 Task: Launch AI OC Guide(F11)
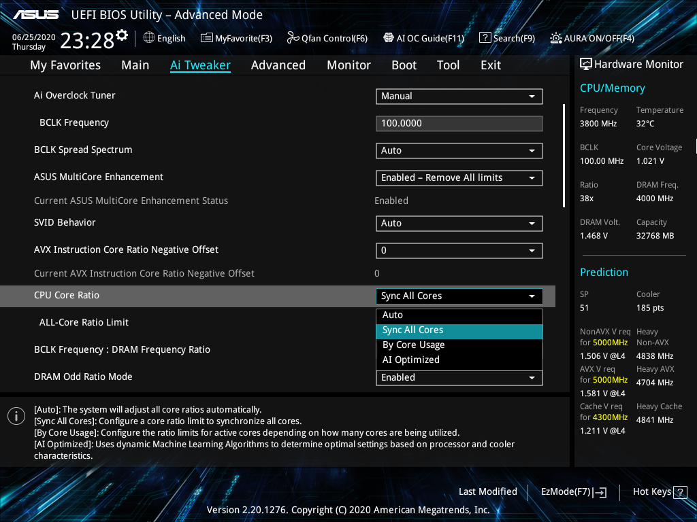[x=423, y=38]
